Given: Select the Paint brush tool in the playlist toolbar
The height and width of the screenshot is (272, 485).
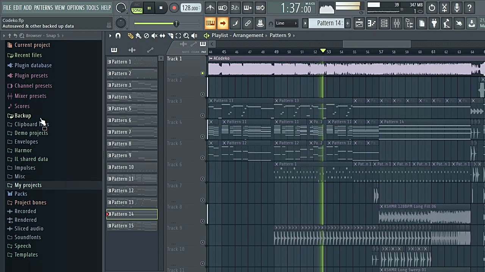Looking at the screenshot, I should point(138,36).
